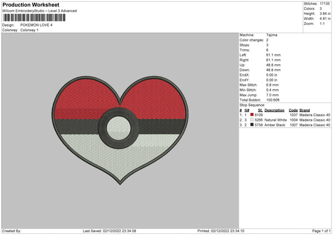Click the Natural White thread swatch
The width and height of the screenshot is (333, 235).
point(252,120)
